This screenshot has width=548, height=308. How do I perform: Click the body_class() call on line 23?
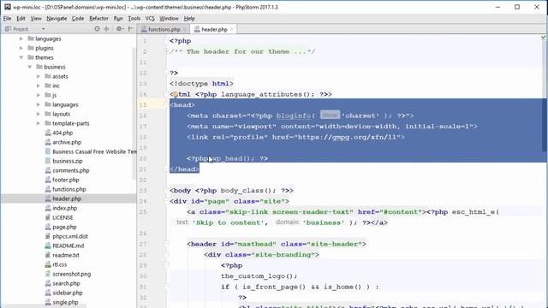pyautogui.click(x=248, y=191)
